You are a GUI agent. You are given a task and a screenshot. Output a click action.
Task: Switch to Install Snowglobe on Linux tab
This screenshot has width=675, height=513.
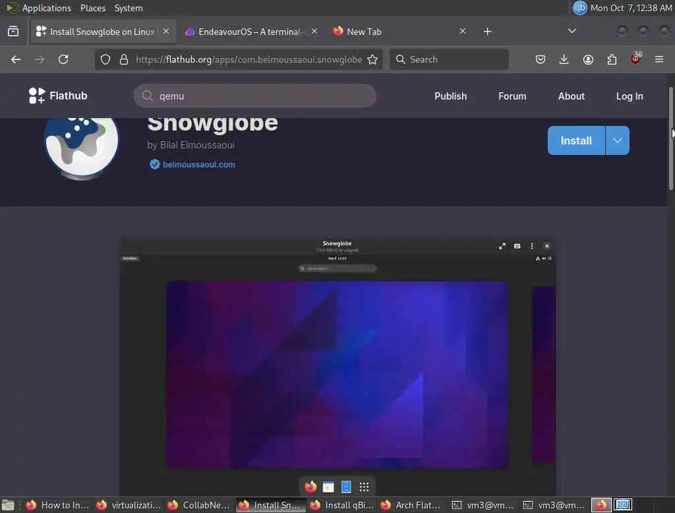tap(103, 32)
